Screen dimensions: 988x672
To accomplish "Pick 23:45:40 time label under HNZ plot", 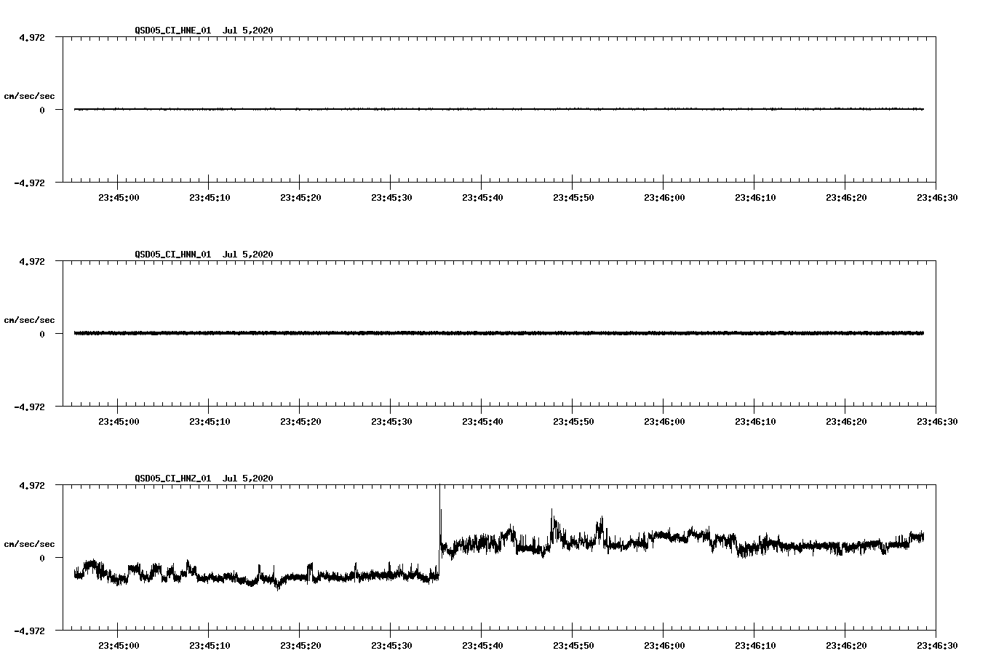I will click(482, 645).
